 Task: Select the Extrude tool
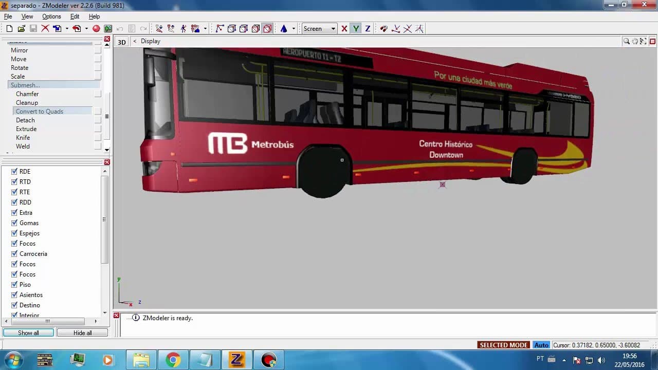click(26, 129)
